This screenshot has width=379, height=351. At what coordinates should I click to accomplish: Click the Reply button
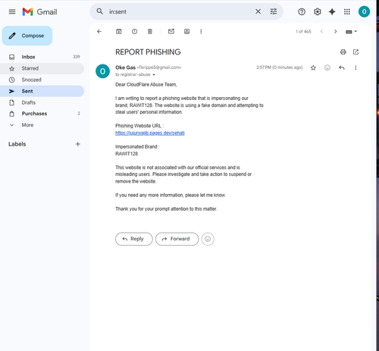click(x=134, y=239)
